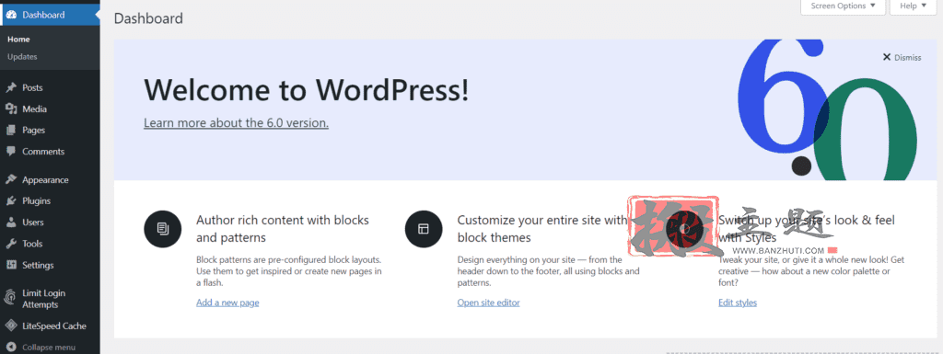This screenshot has height=354, width=943.
Task: Open the Pages menu label
Action: point(34,131)
